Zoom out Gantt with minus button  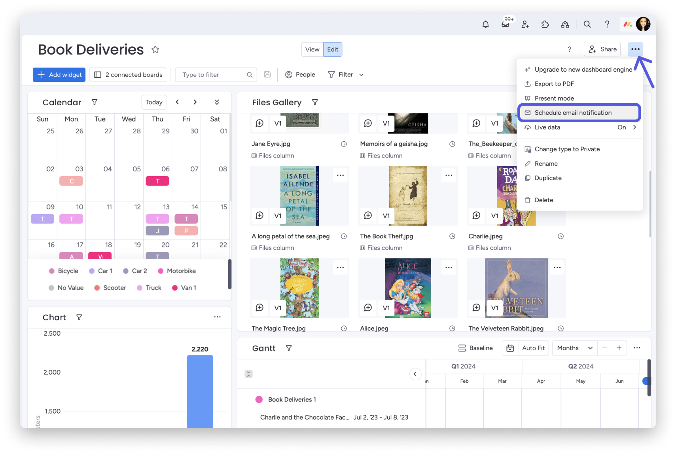604,348
